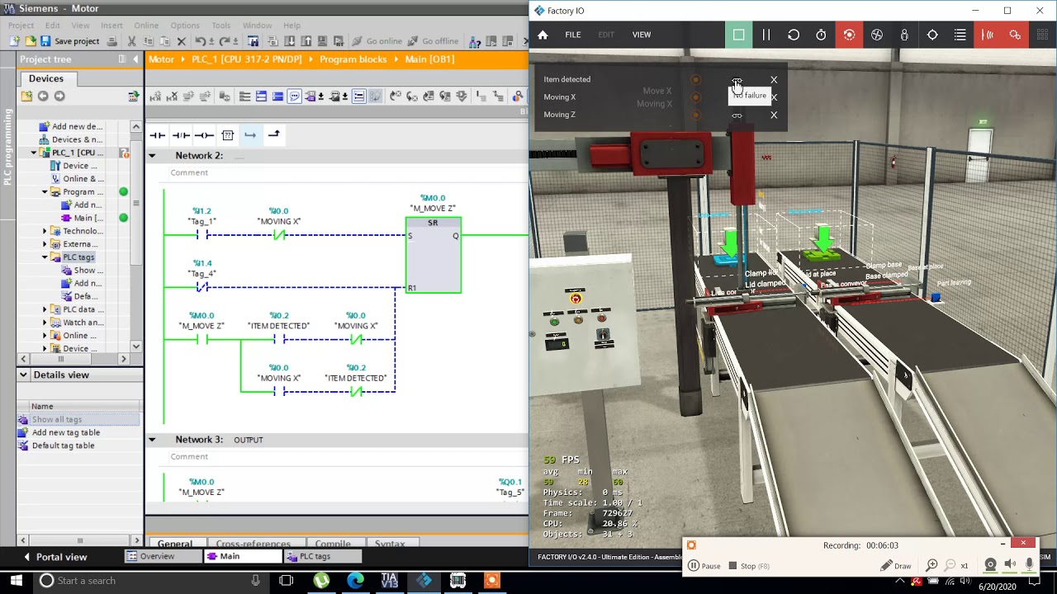Viewport: 1057px width, 594px height.
Task: Collapse the PLC tags tree node
Action: (45, 257)
